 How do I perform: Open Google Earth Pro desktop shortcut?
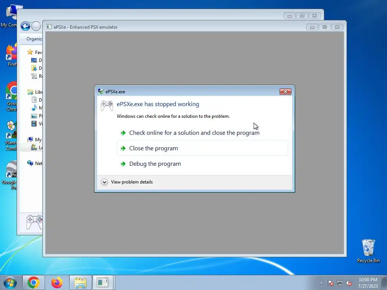coord(10,175)
